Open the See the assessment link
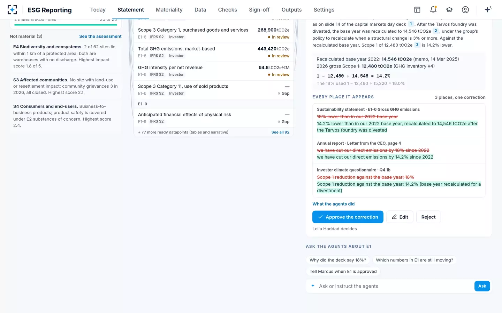 100,36
